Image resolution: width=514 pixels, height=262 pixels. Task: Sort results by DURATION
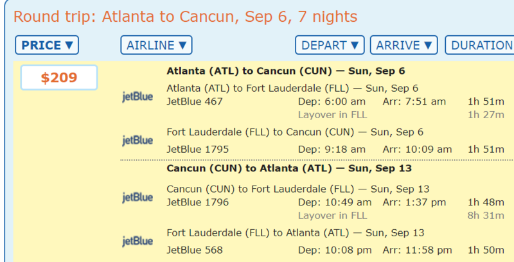(x=481, y=45)
